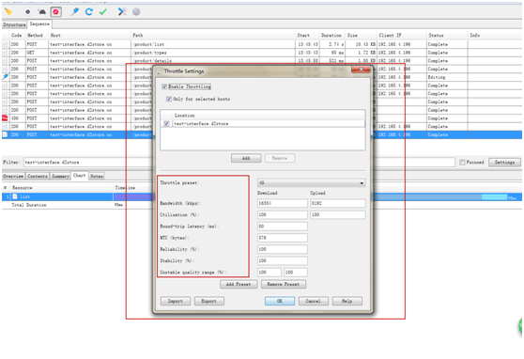Screen dimensions: 524x359
Task: Select the GET /product/types request row
Action: pos(262,53)
